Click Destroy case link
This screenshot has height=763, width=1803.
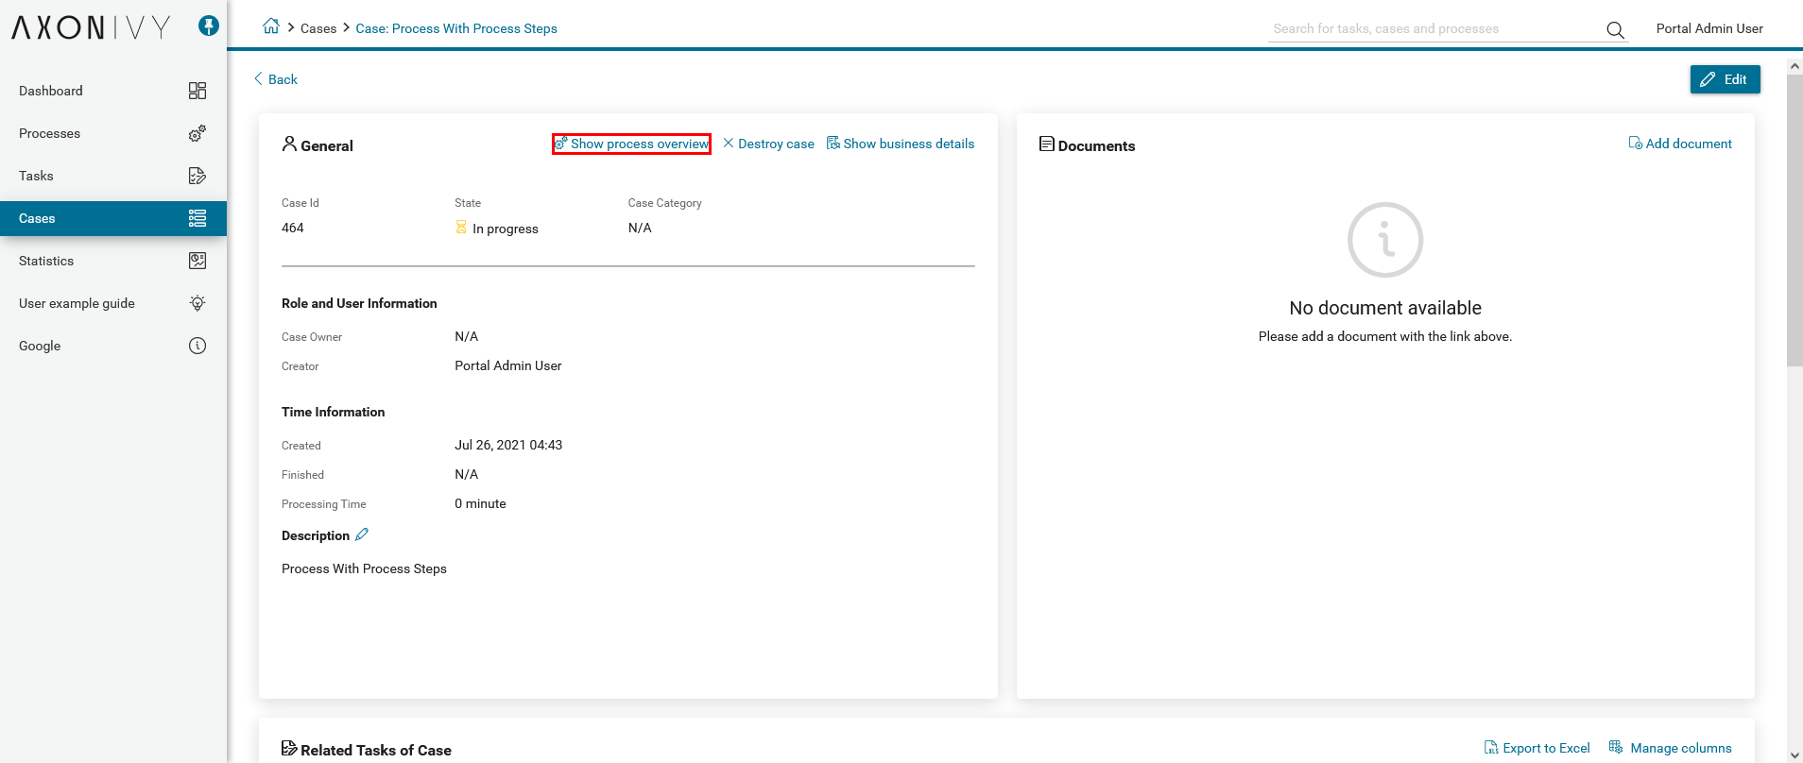768,144
